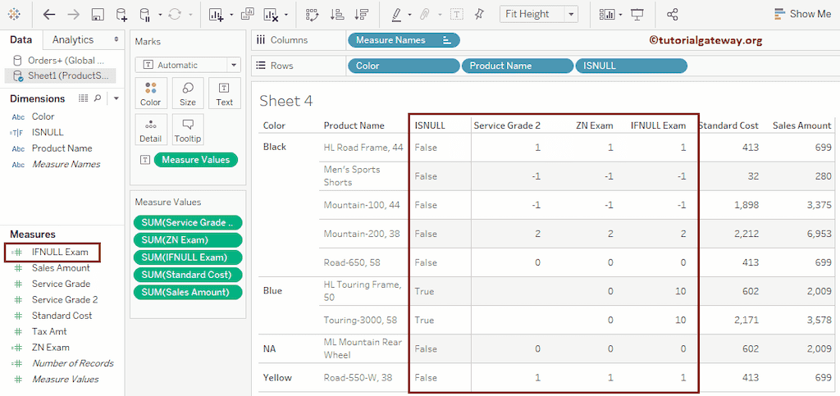
Task: Click the Undo back arrow
Action: (x=48, y=15)
